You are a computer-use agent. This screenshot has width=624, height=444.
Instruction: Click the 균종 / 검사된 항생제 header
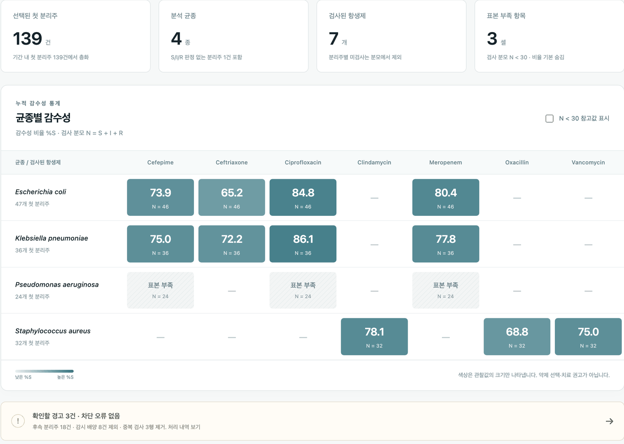[38, 162]
